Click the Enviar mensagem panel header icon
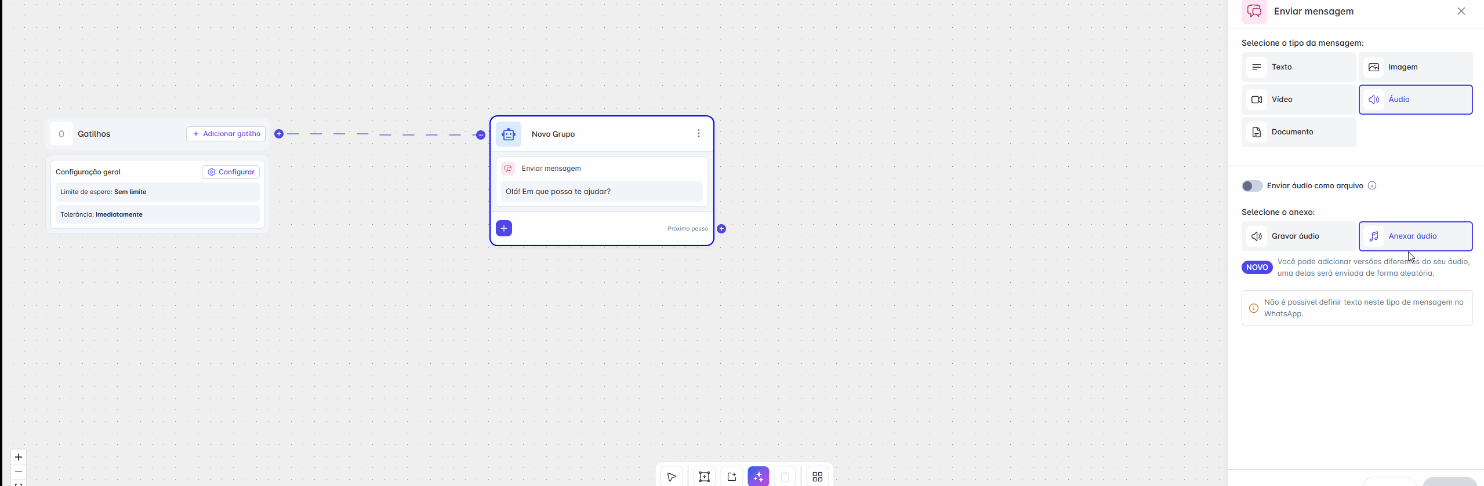 [1254, 11]
